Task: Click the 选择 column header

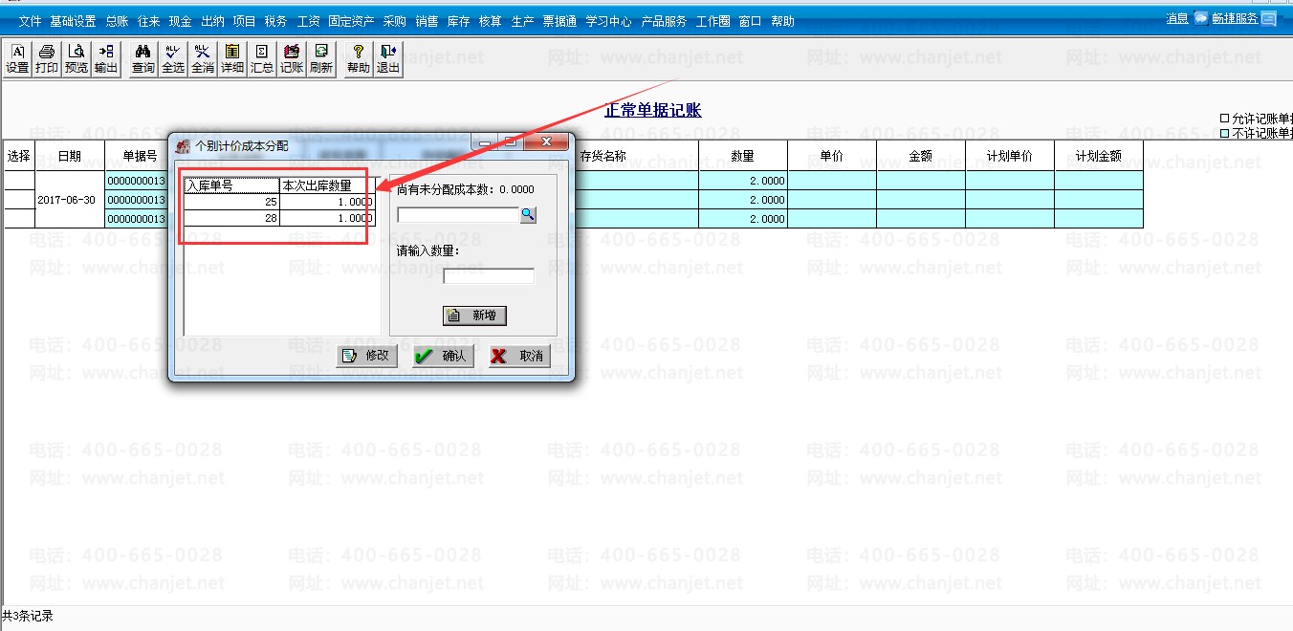Action: (18, 156)
